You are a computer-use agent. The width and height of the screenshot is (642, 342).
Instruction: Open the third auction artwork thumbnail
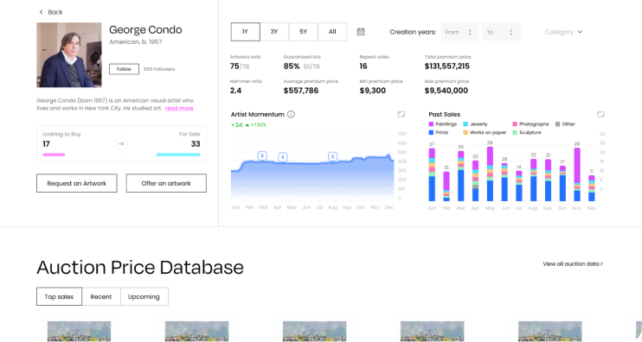[x=314, y=332]
